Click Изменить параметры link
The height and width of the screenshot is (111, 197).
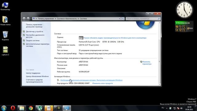click(147, 63)
